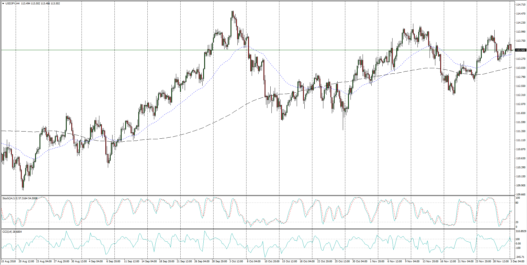Click the 110.630 price scale label
This screenshot has height=265, width=527.
[521, 158]
